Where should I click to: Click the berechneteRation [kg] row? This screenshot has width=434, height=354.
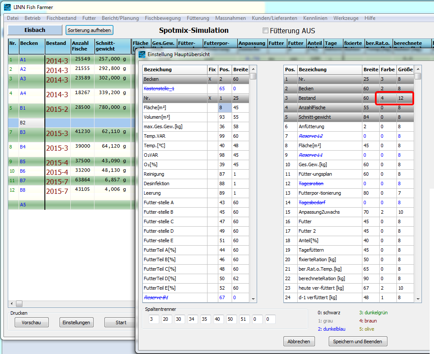click(349, 278)
